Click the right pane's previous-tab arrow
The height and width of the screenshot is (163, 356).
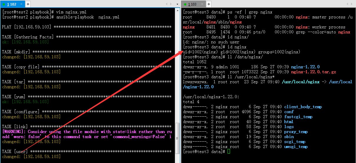pos(348,4)
